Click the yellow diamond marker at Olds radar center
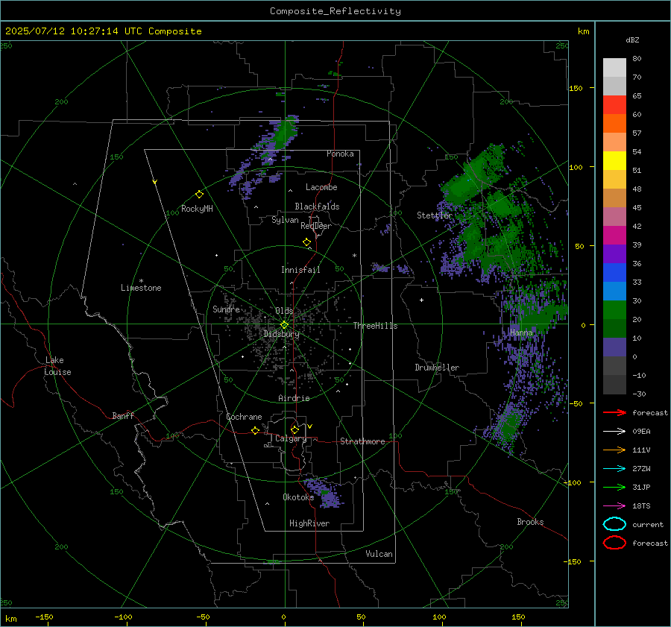 (284, 325)
